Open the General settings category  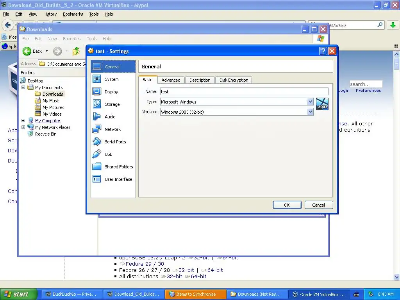tap(113, 66)
